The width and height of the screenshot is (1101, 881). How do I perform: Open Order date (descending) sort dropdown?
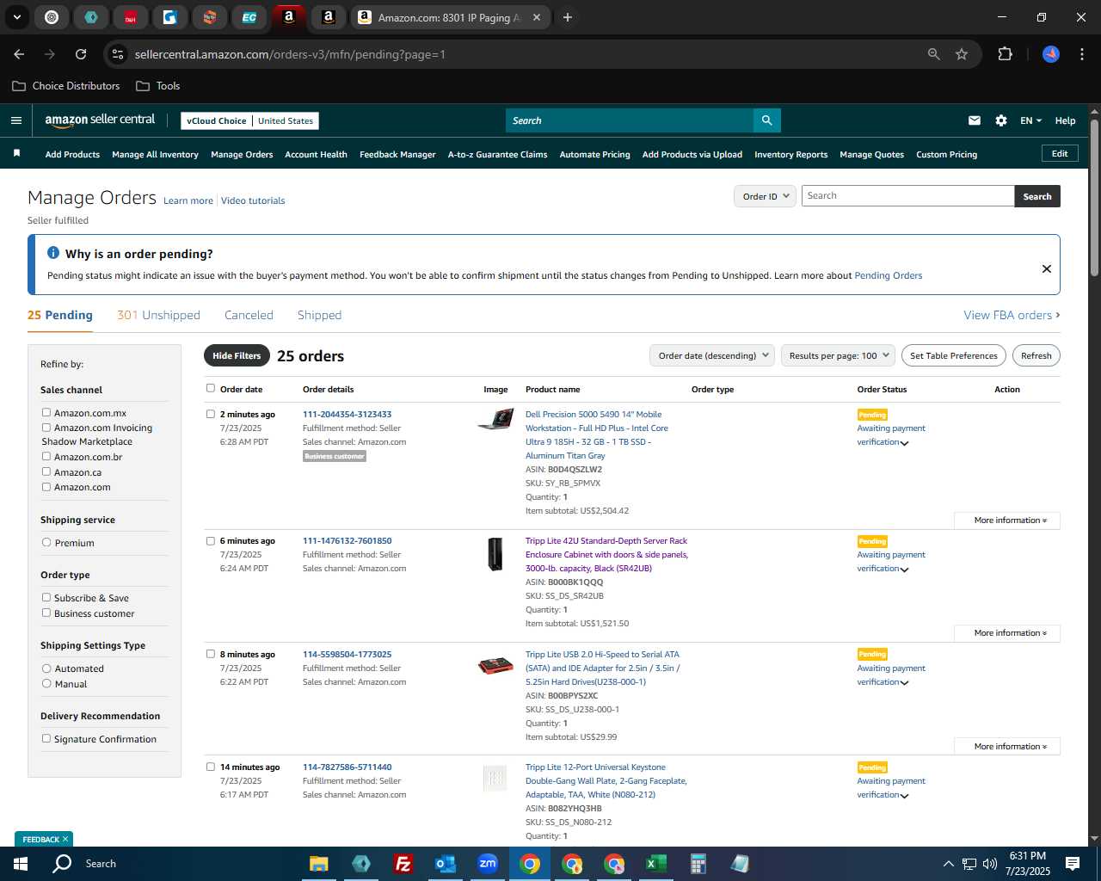tap(712, 355)
